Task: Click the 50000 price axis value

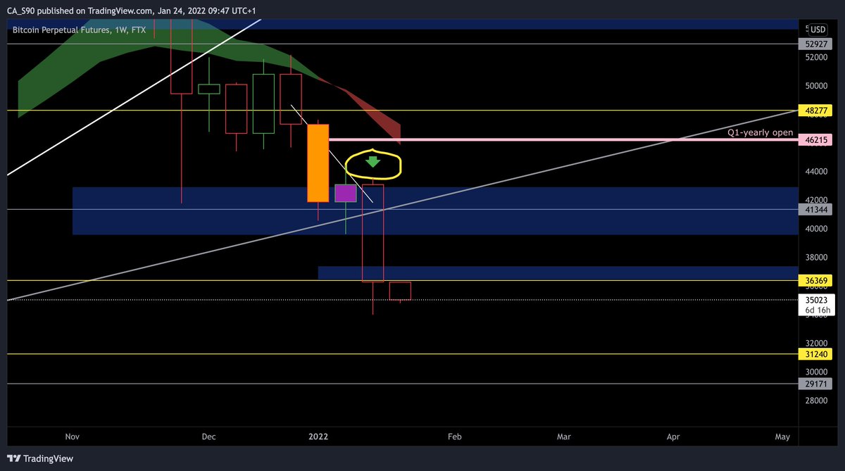Action: tap(818, 86)
